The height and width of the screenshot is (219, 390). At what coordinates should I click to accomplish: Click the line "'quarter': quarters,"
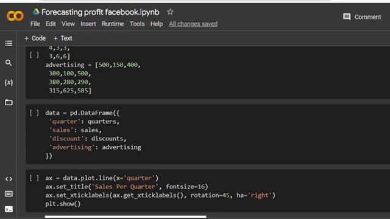[x=84, y=122]
